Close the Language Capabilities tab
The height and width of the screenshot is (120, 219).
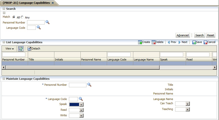pos(53,3)
